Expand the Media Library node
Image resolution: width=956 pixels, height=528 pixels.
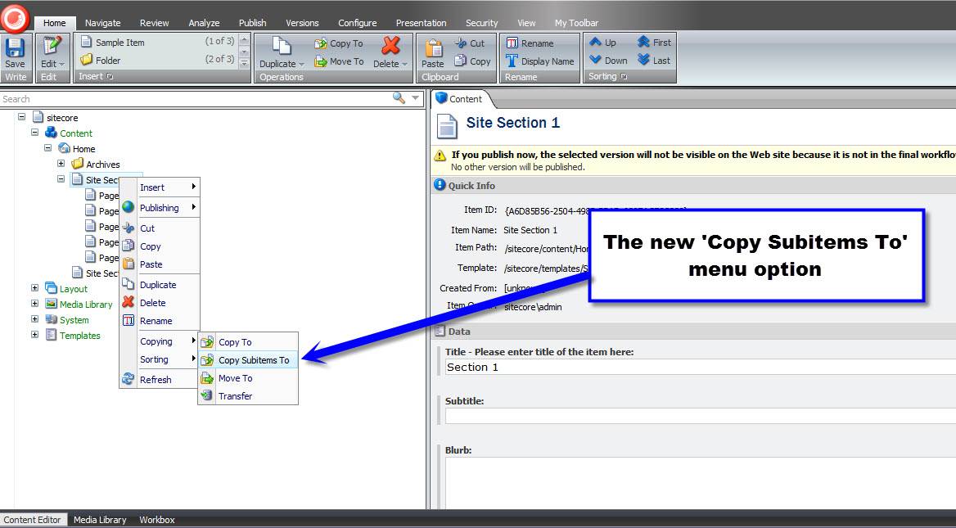(34, 304)
